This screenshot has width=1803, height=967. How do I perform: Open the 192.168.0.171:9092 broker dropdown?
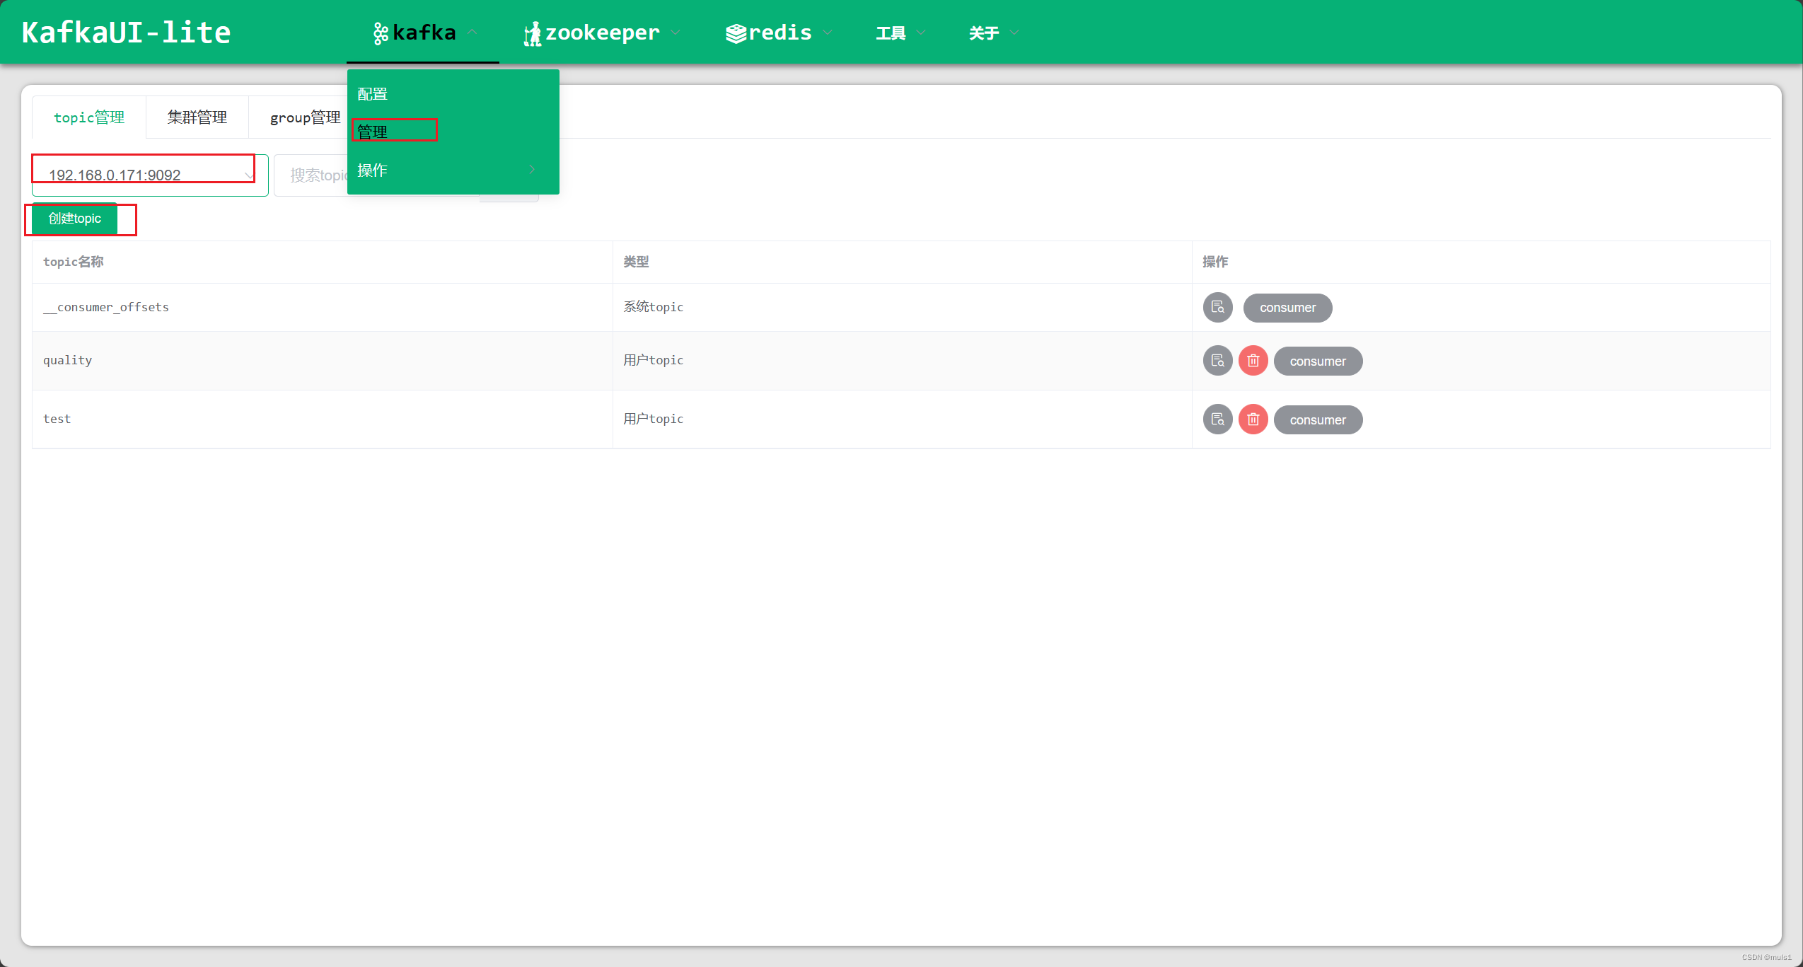150,175
